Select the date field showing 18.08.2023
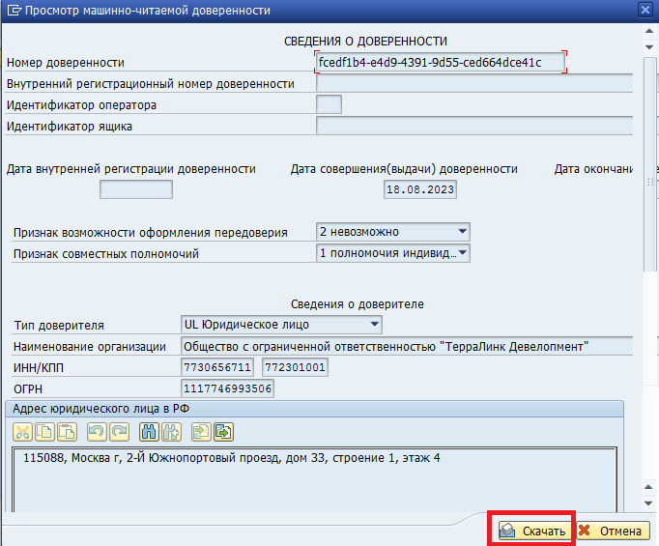 tap(420, 189)
